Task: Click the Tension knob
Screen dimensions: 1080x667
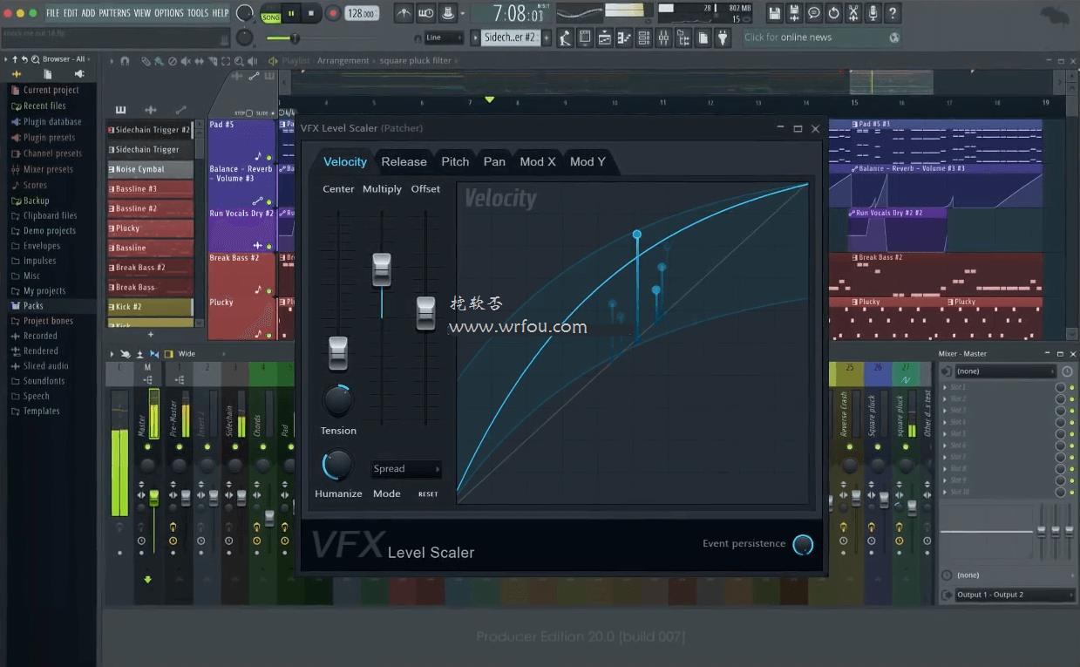Action: (337, 400)
